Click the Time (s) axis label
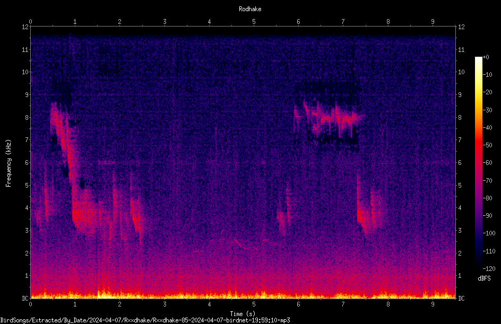Screen dimensions: 501x324 point(243,314)
